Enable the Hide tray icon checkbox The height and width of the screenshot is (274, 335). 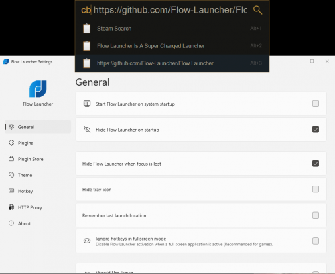tap(316, 189)
